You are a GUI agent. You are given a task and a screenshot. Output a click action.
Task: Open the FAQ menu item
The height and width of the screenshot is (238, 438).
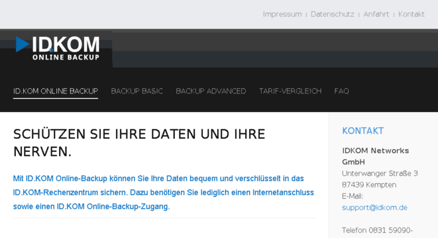(342, 91)
